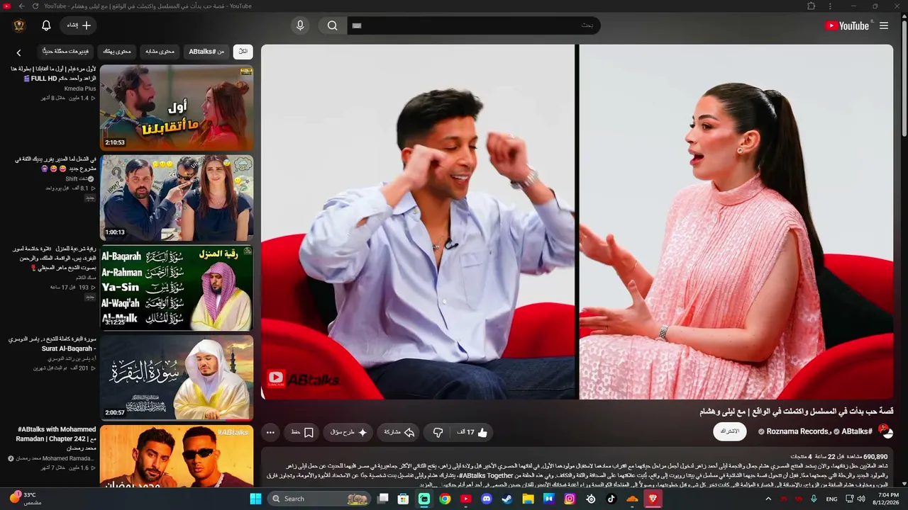
Task: Focus the YouTube search box
Action: click(473, 25)
